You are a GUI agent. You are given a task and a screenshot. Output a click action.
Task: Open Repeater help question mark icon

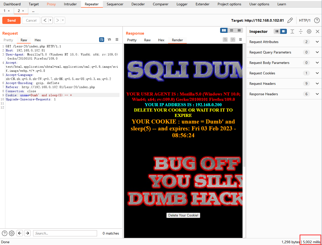317,20
